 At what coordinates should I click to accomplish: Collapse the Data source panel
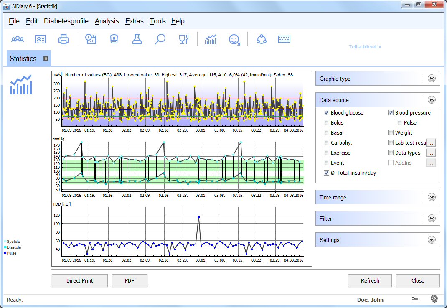(x=432, y=100)
